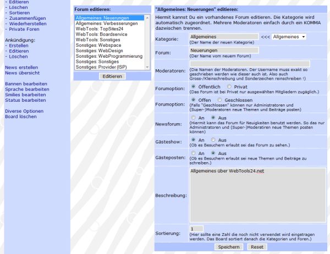Click the Sortierung number field

[196, 229]
